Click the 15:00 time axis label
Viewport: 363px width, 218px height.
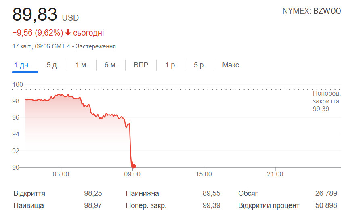click(204, 174)
